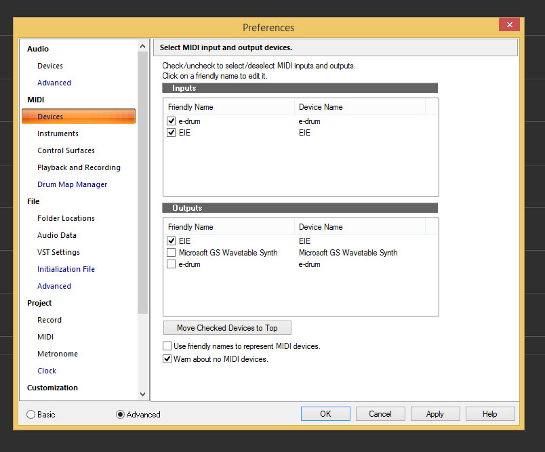Click Move Checked Devices to Top
This screenshot has width=545, height=452.
227,328
